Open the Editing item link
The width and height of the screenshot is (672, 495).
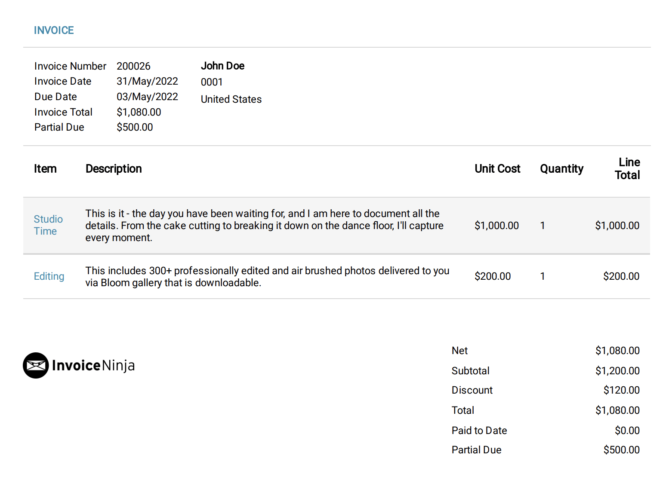pos(49,276)
